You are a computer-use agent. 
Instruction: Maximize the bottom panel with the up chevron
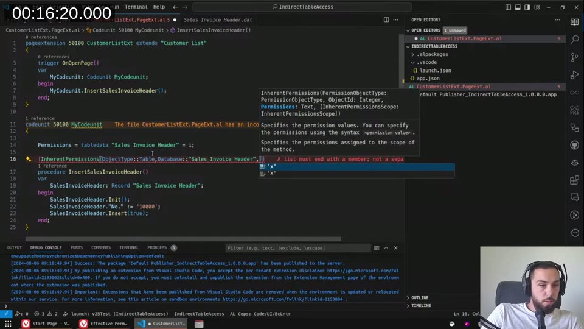click(386, 248)
